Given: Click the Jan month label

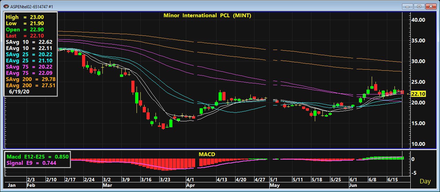Looking at the screenshot, I should click(x=11, y=185).
